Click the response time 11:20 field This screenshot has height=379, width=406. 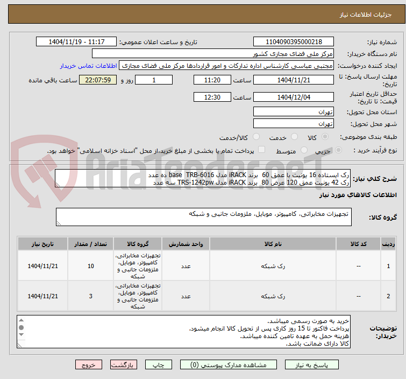[212, 80]
